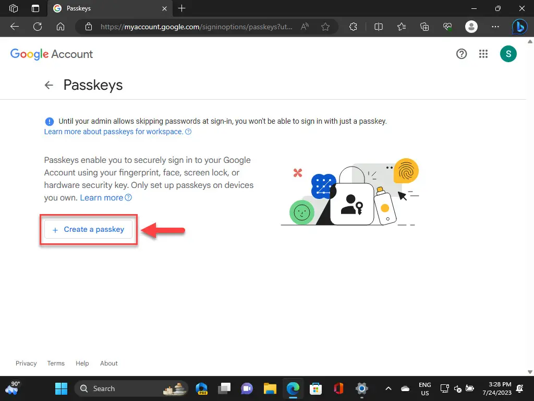The height and width of the screenshot is (401, 534).
Task: Open a new browser tab
Action: pos(181,8)
